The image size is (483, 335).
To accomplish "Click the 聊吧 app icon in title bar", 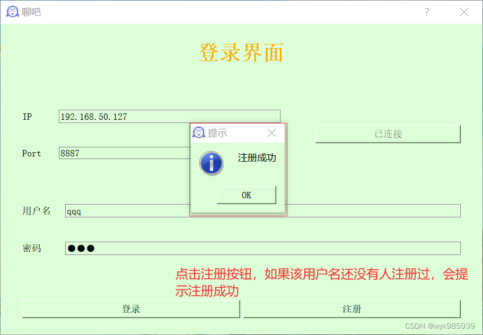I will (13, 12).
